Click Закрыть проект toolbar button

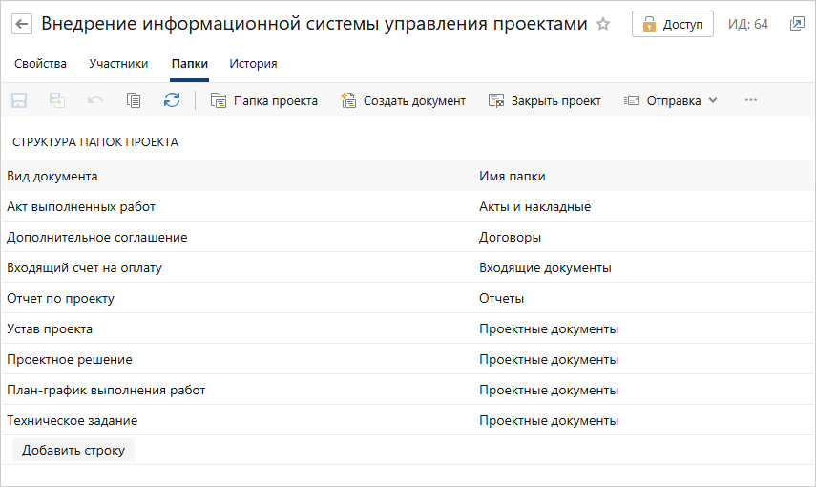tap(544, 100)
